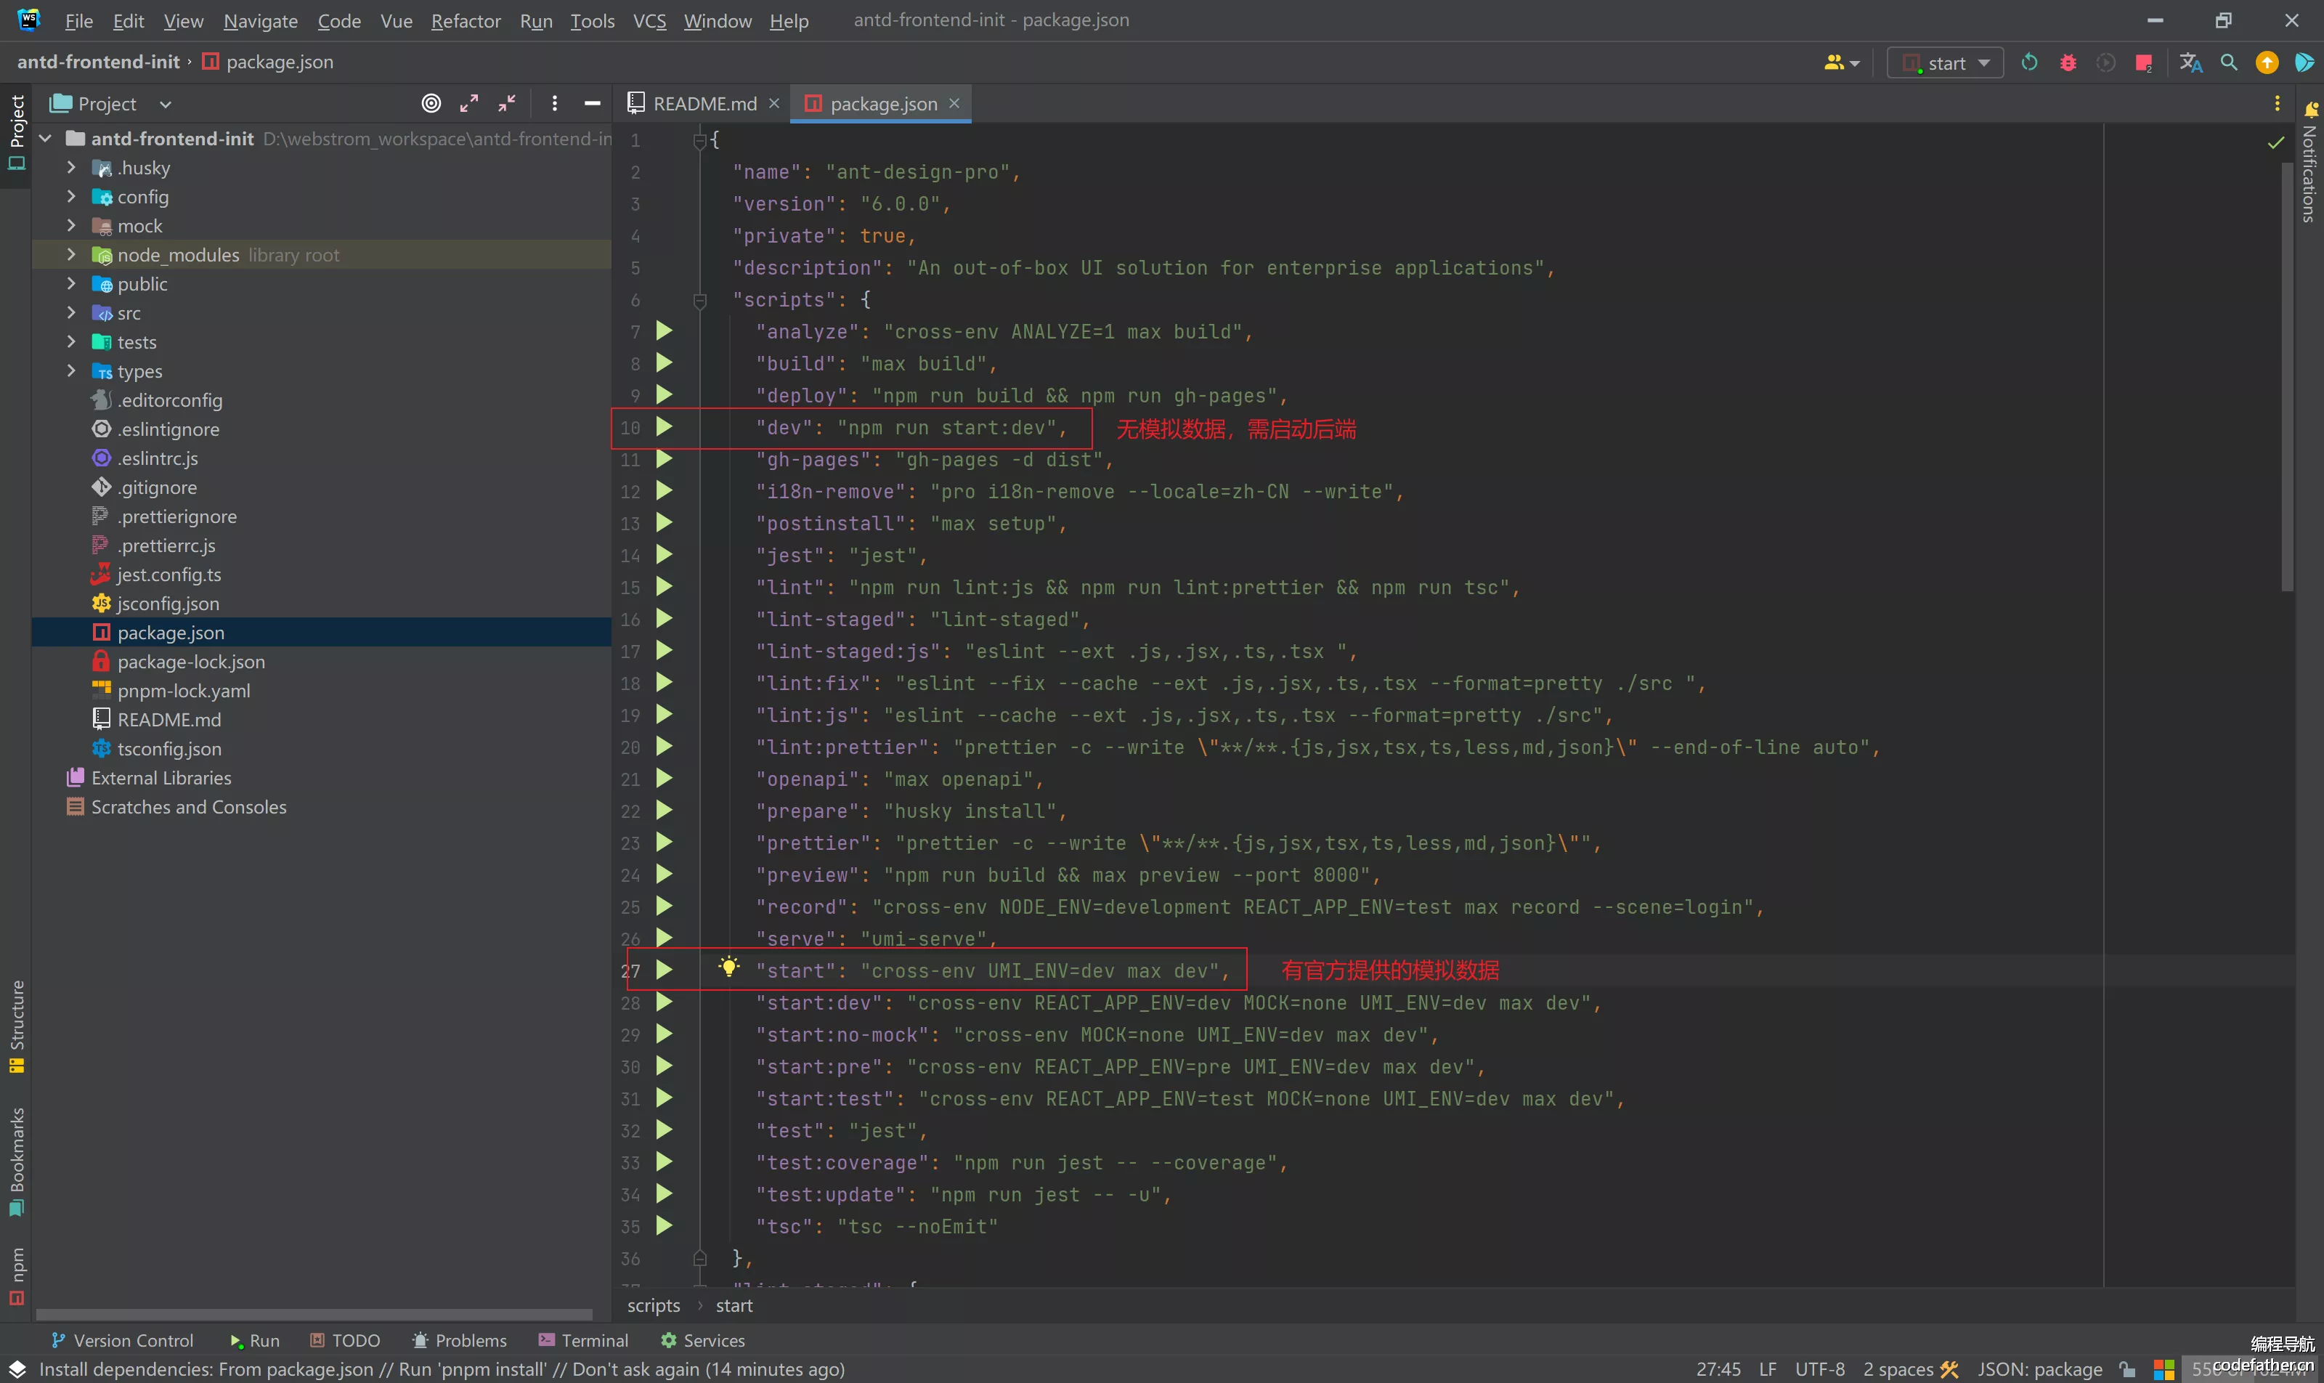This screenshot has width=2324, height=1383.
Task: Open the Refactor menu
Action: (x=465, y=20)
